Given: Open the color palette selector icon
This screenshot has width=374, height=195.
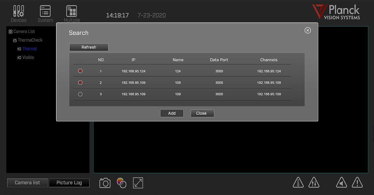Looking at the screenshot, I should tap(122, 183).
